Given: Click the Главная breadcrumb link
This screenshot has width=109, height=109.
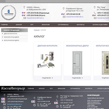Looking at the screenshot, I should (37, 30).
